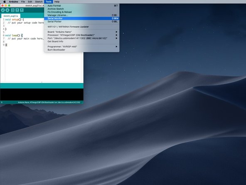Launch the Serial Monitor

[x=81, y=18]
